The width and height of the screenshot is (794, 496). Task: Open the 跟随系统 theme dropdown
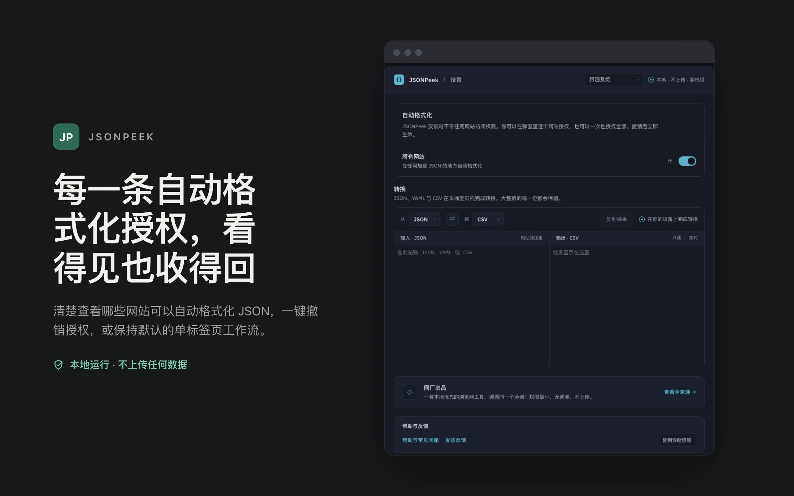[613, 80]
